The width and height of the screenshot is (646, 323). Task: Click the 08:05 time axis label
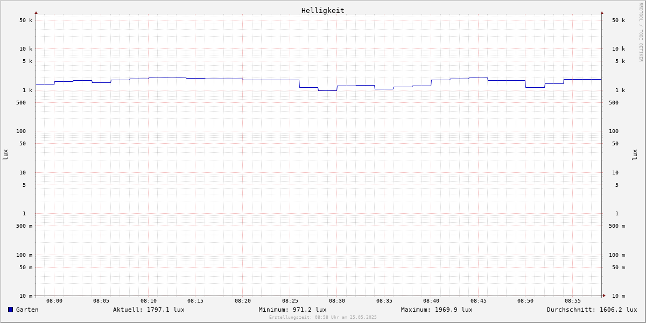tap(101, 301)
